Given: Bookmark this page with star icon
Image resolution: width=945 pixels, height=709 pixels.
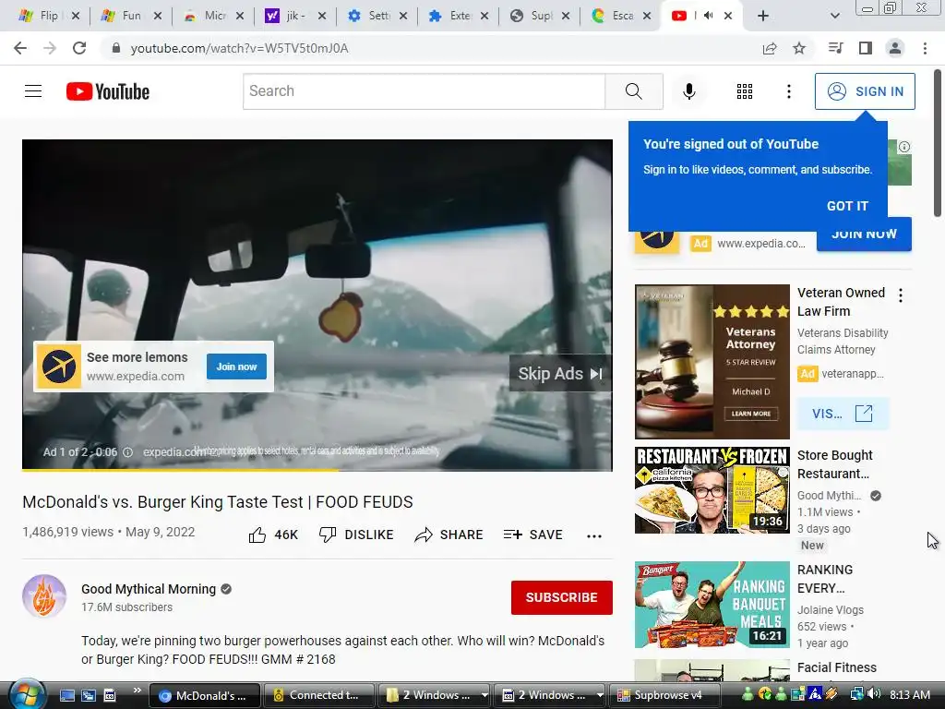Looking at the screenshot, I should 799,48.
